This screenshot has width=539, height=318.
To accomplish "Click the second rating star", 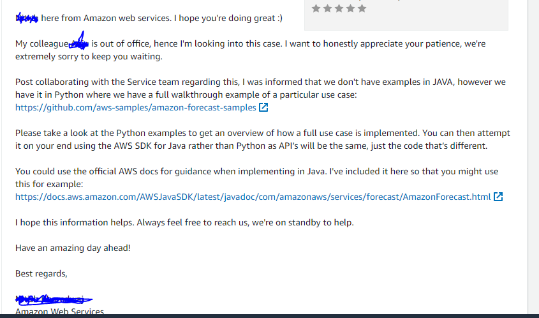I will coord(327,8).
